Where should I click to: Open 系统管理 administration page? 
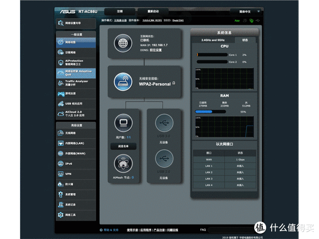tap(76, 195)
